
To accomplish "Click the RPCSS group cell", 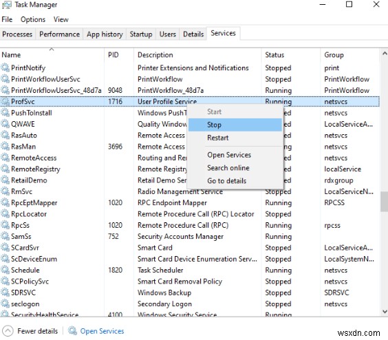I will tap(334, 202).
